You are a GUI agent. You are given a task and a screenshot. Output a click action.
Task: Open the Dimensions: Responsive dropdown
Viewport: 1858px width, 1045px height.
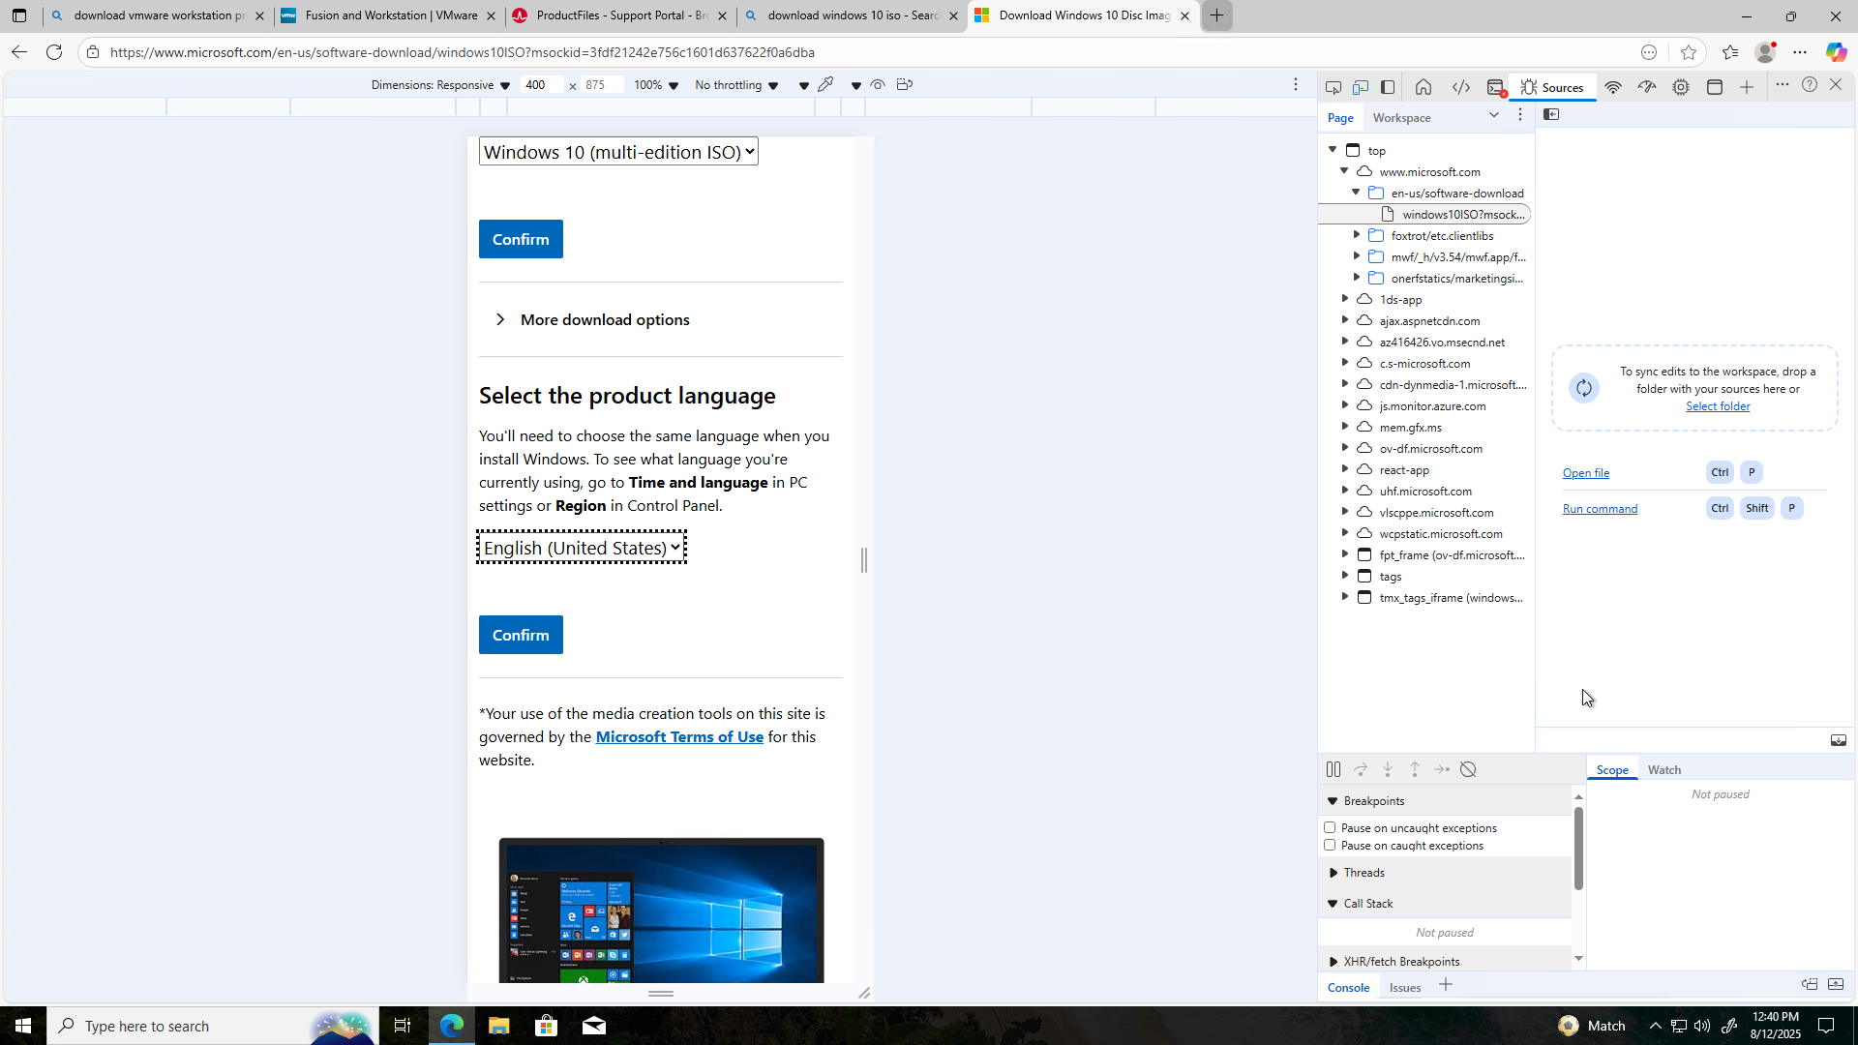point(440,85)
